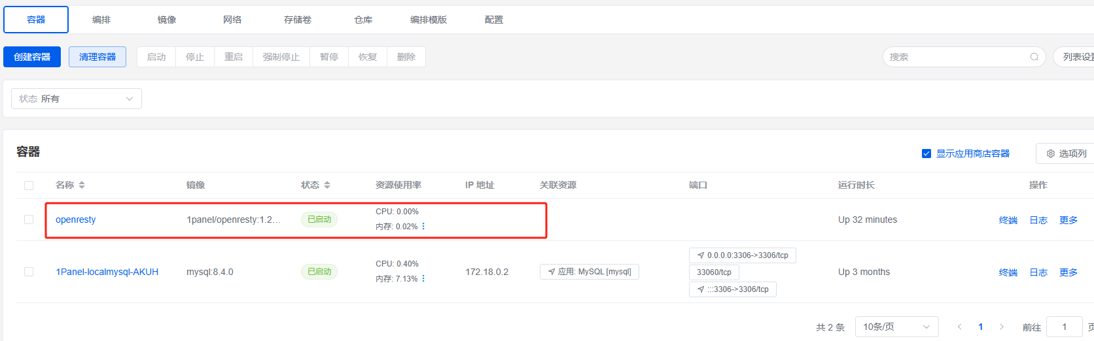
Task: Click image text mysql:8.4.0
Action: pos(210,272)
